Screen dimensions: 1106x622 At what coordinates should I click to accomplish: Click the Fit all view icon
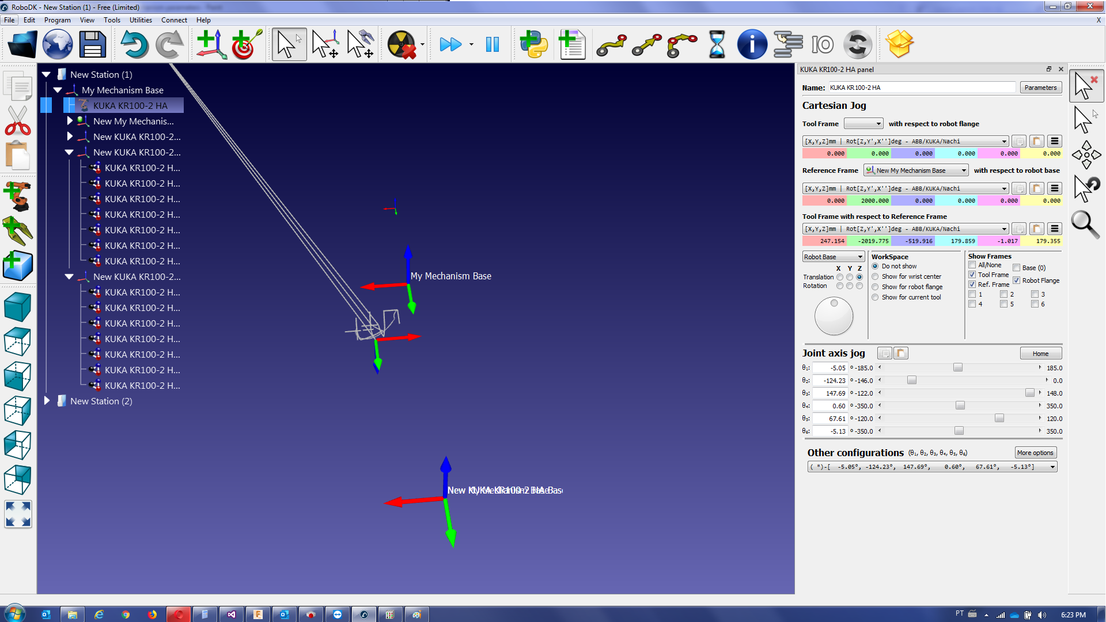click(17, 514)
